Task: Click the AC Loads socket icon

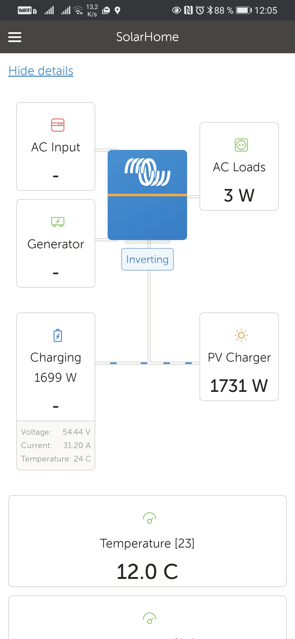Action: click(x=241, y=145)
